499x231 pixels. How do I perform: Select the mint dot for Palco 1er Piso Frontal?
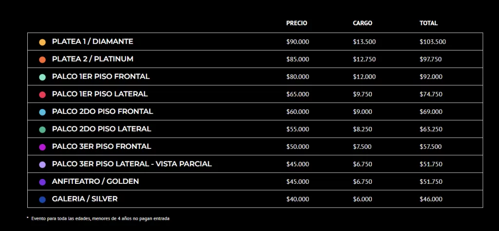point(42,77)
